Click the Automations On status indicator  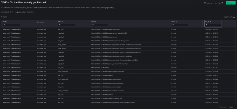coord(12,12)
